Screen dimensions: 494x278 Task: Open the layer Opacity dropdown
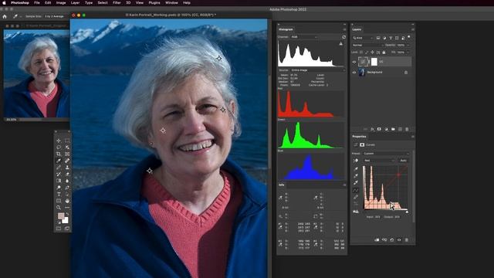tap(409, 46)
